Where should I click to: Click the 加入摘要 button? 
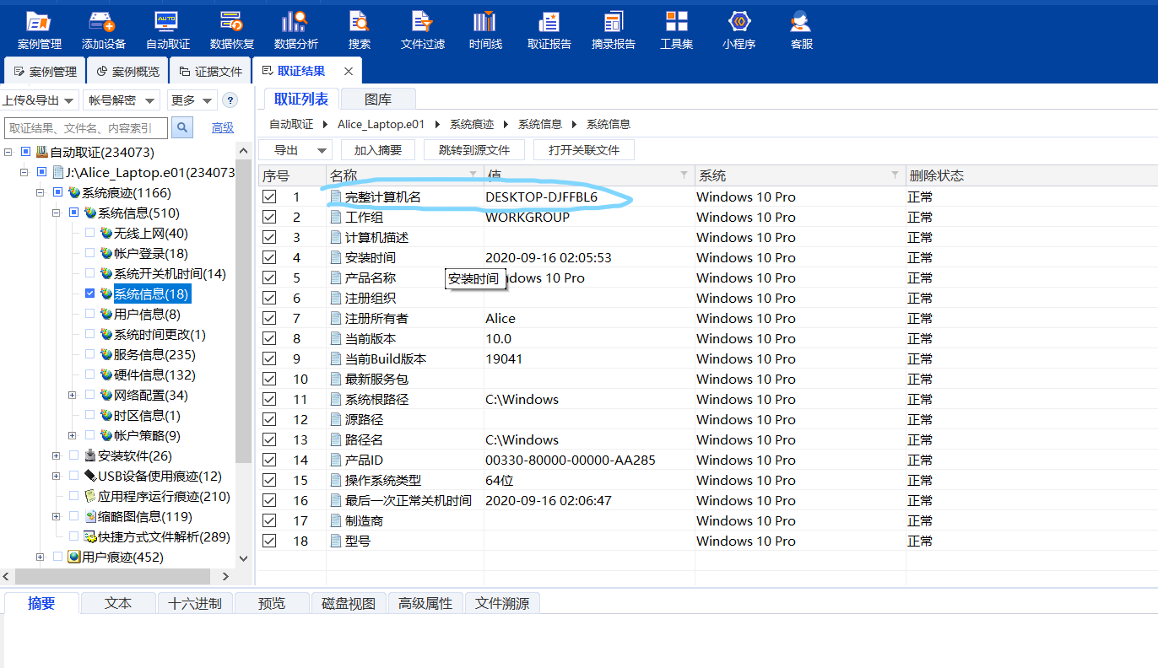coord(378,150)
